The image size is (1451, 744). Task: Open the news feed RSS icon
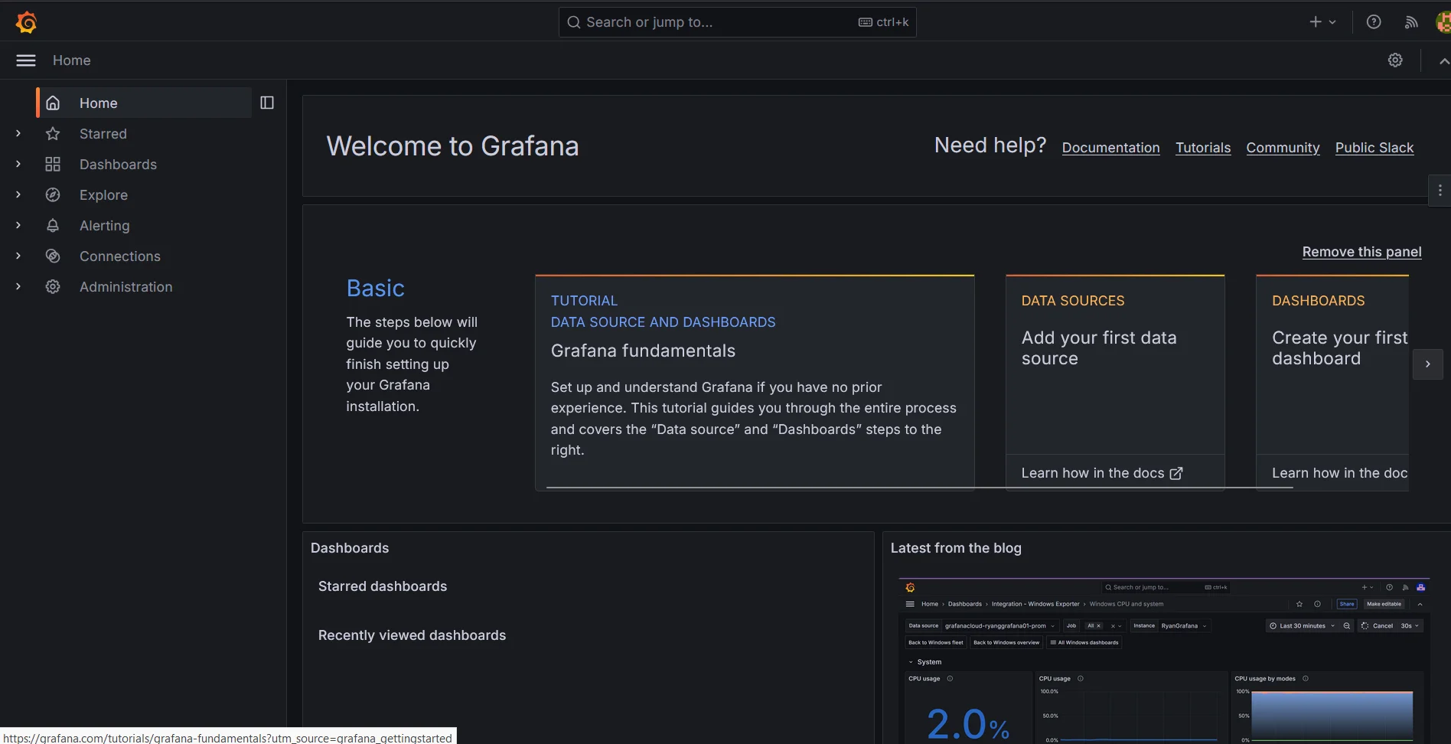click(1410, 21)
